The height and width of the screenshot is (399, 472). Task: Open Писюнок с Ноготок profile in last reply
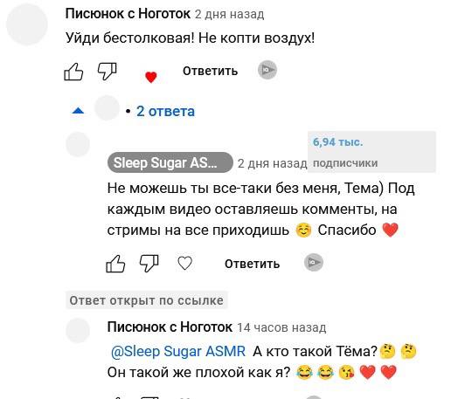click(x=170, y=327)
